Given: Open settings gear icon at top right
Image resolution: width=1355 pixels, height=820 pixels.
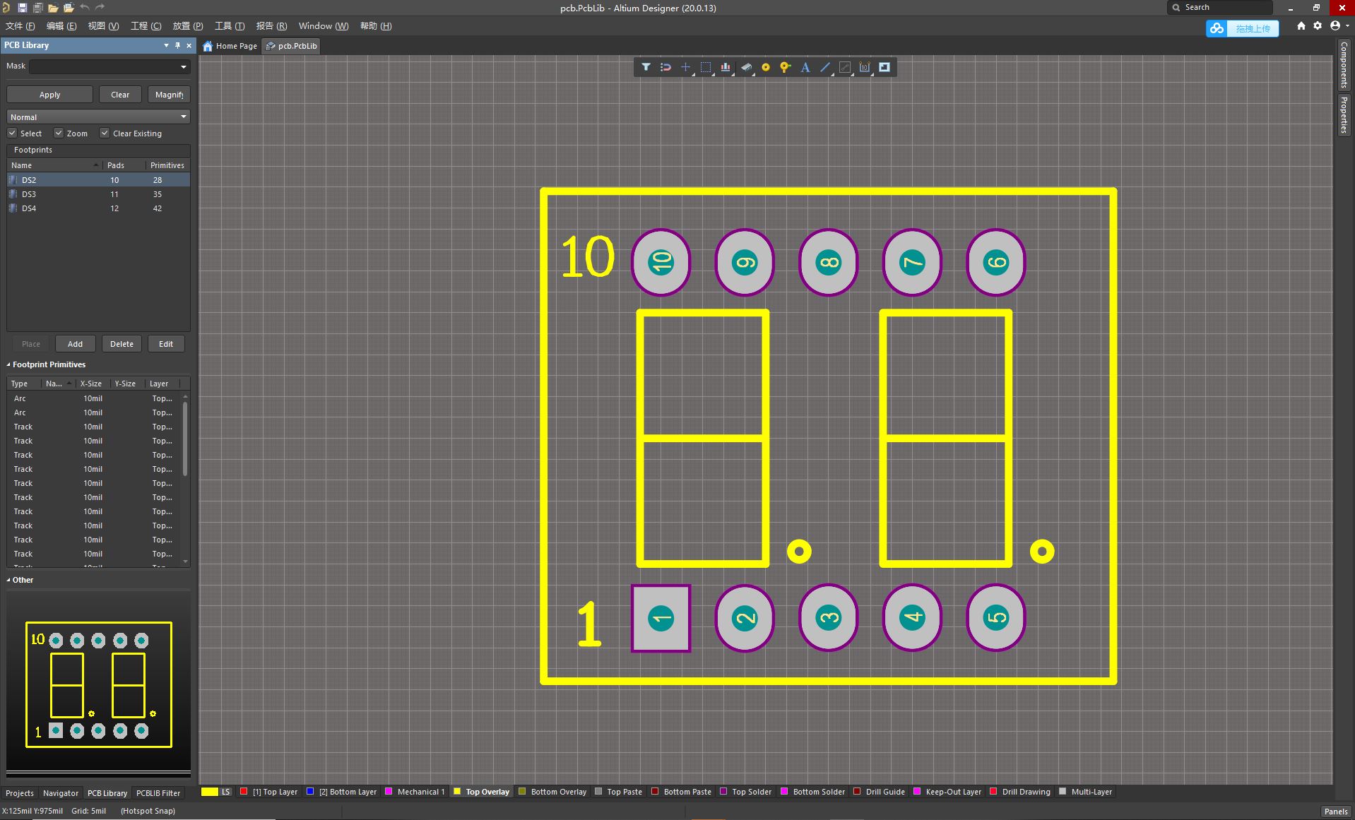Looking at the screenshot, I should (1318, 26).
